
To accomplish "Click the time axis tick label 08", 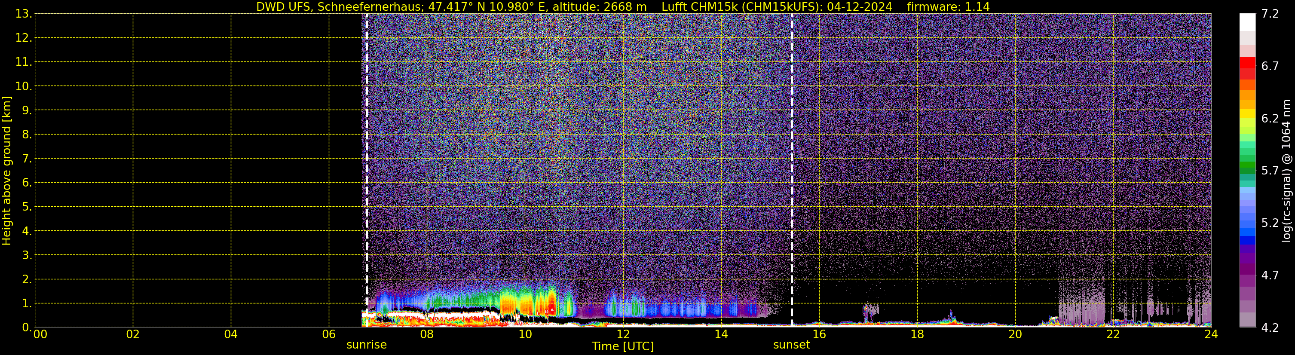I will [x=427, y=334].
